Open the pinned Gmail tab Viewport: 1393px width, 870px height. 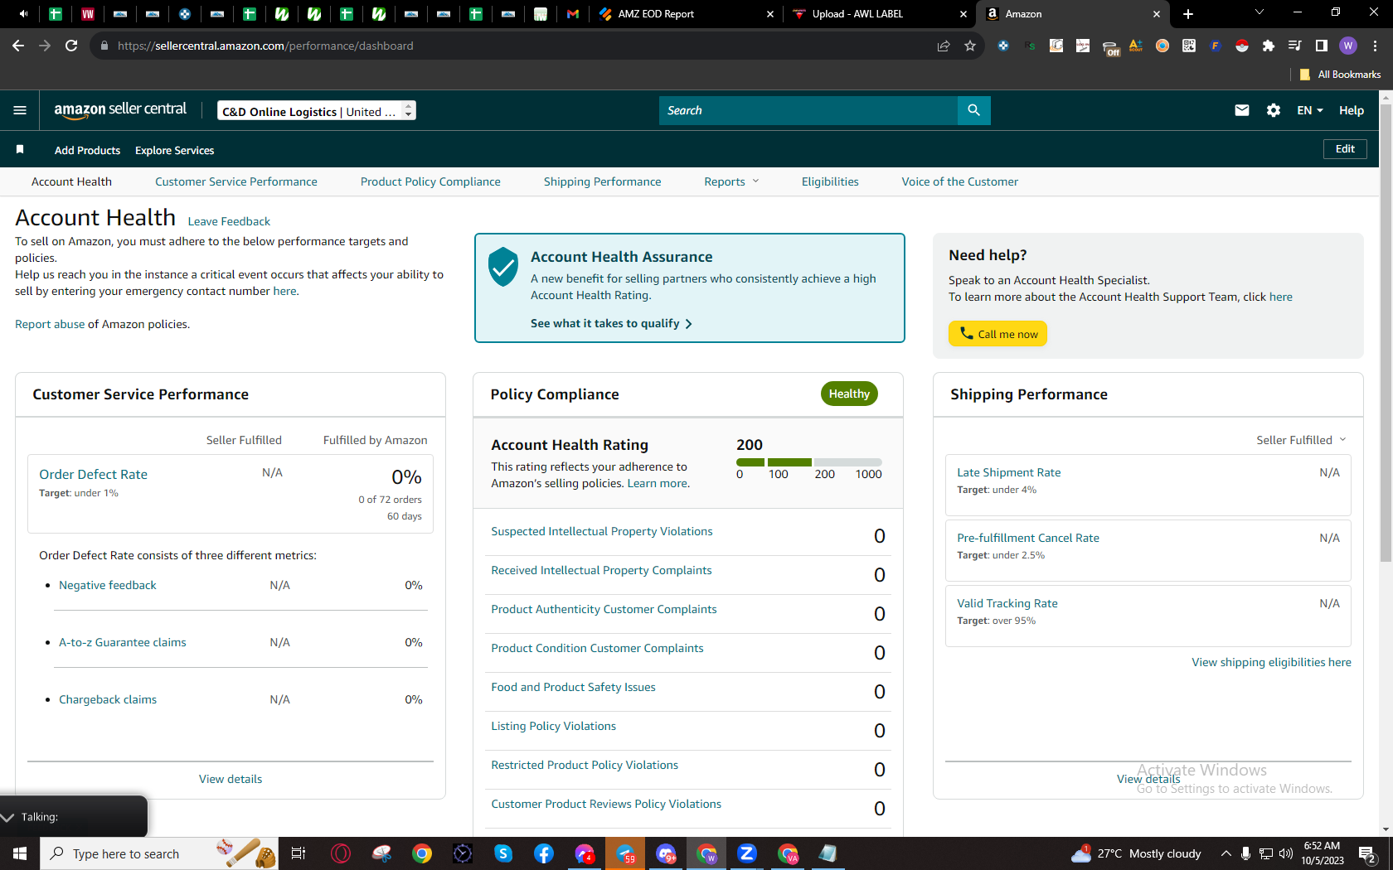573,14
